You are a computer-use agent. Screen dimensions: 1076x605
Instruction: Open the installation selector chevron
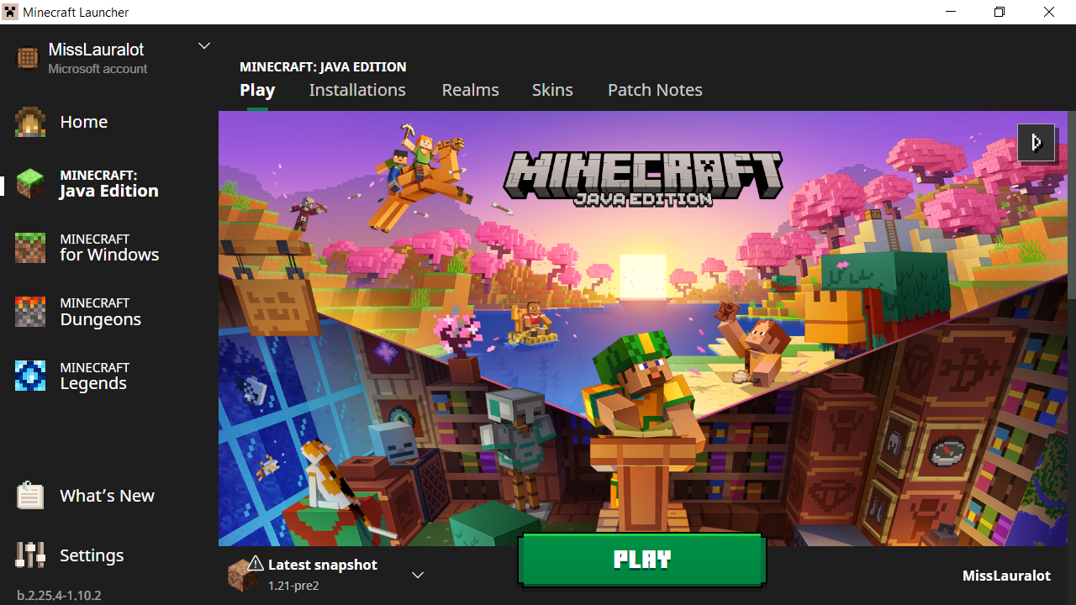point(418,575)
